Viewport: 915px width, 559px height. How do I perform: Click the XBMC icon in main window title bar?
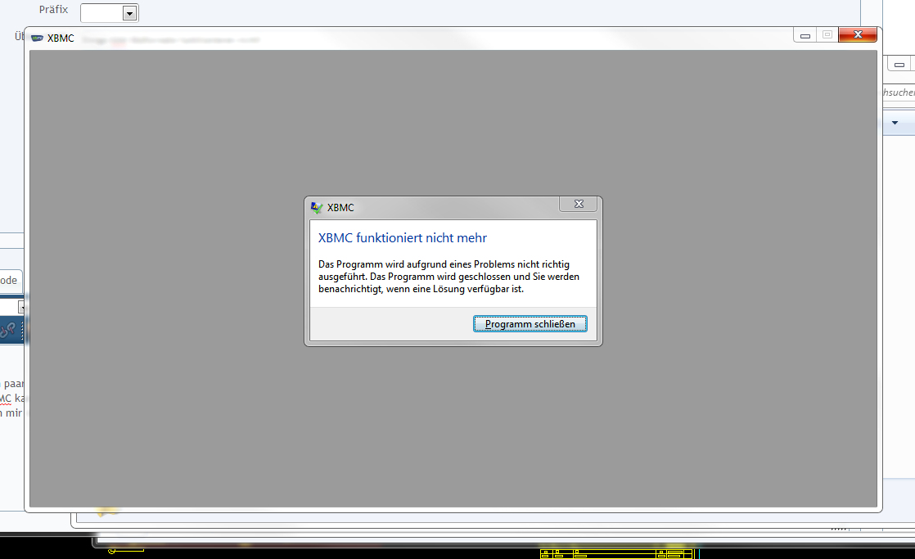pyautogui.click(x=38, y=38)
